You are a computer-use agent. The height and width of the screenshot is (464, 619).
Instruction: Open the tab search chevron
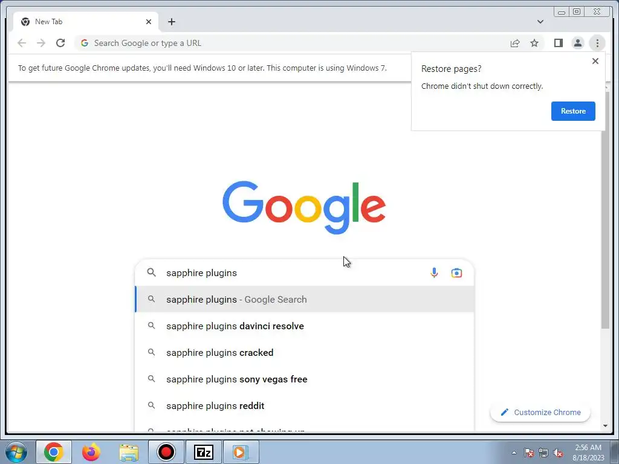tap(540, 22)
